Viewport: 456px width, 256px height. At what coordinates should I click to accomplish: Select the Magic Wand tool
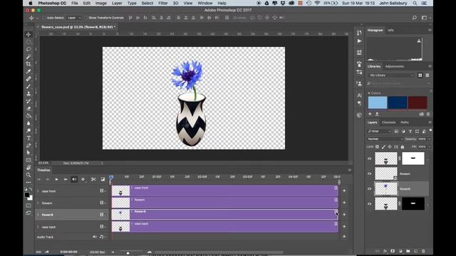(x=28, y=57)
